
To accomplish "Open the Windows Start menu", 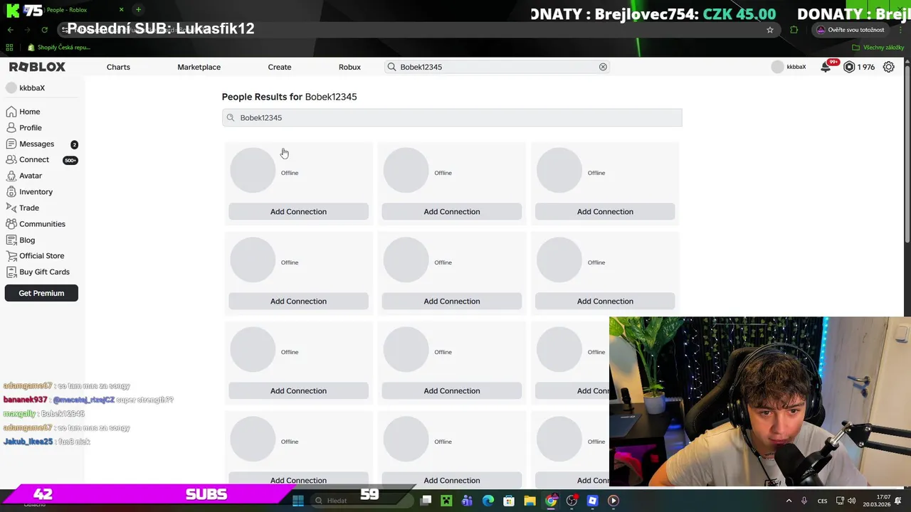I will point(298,501).
